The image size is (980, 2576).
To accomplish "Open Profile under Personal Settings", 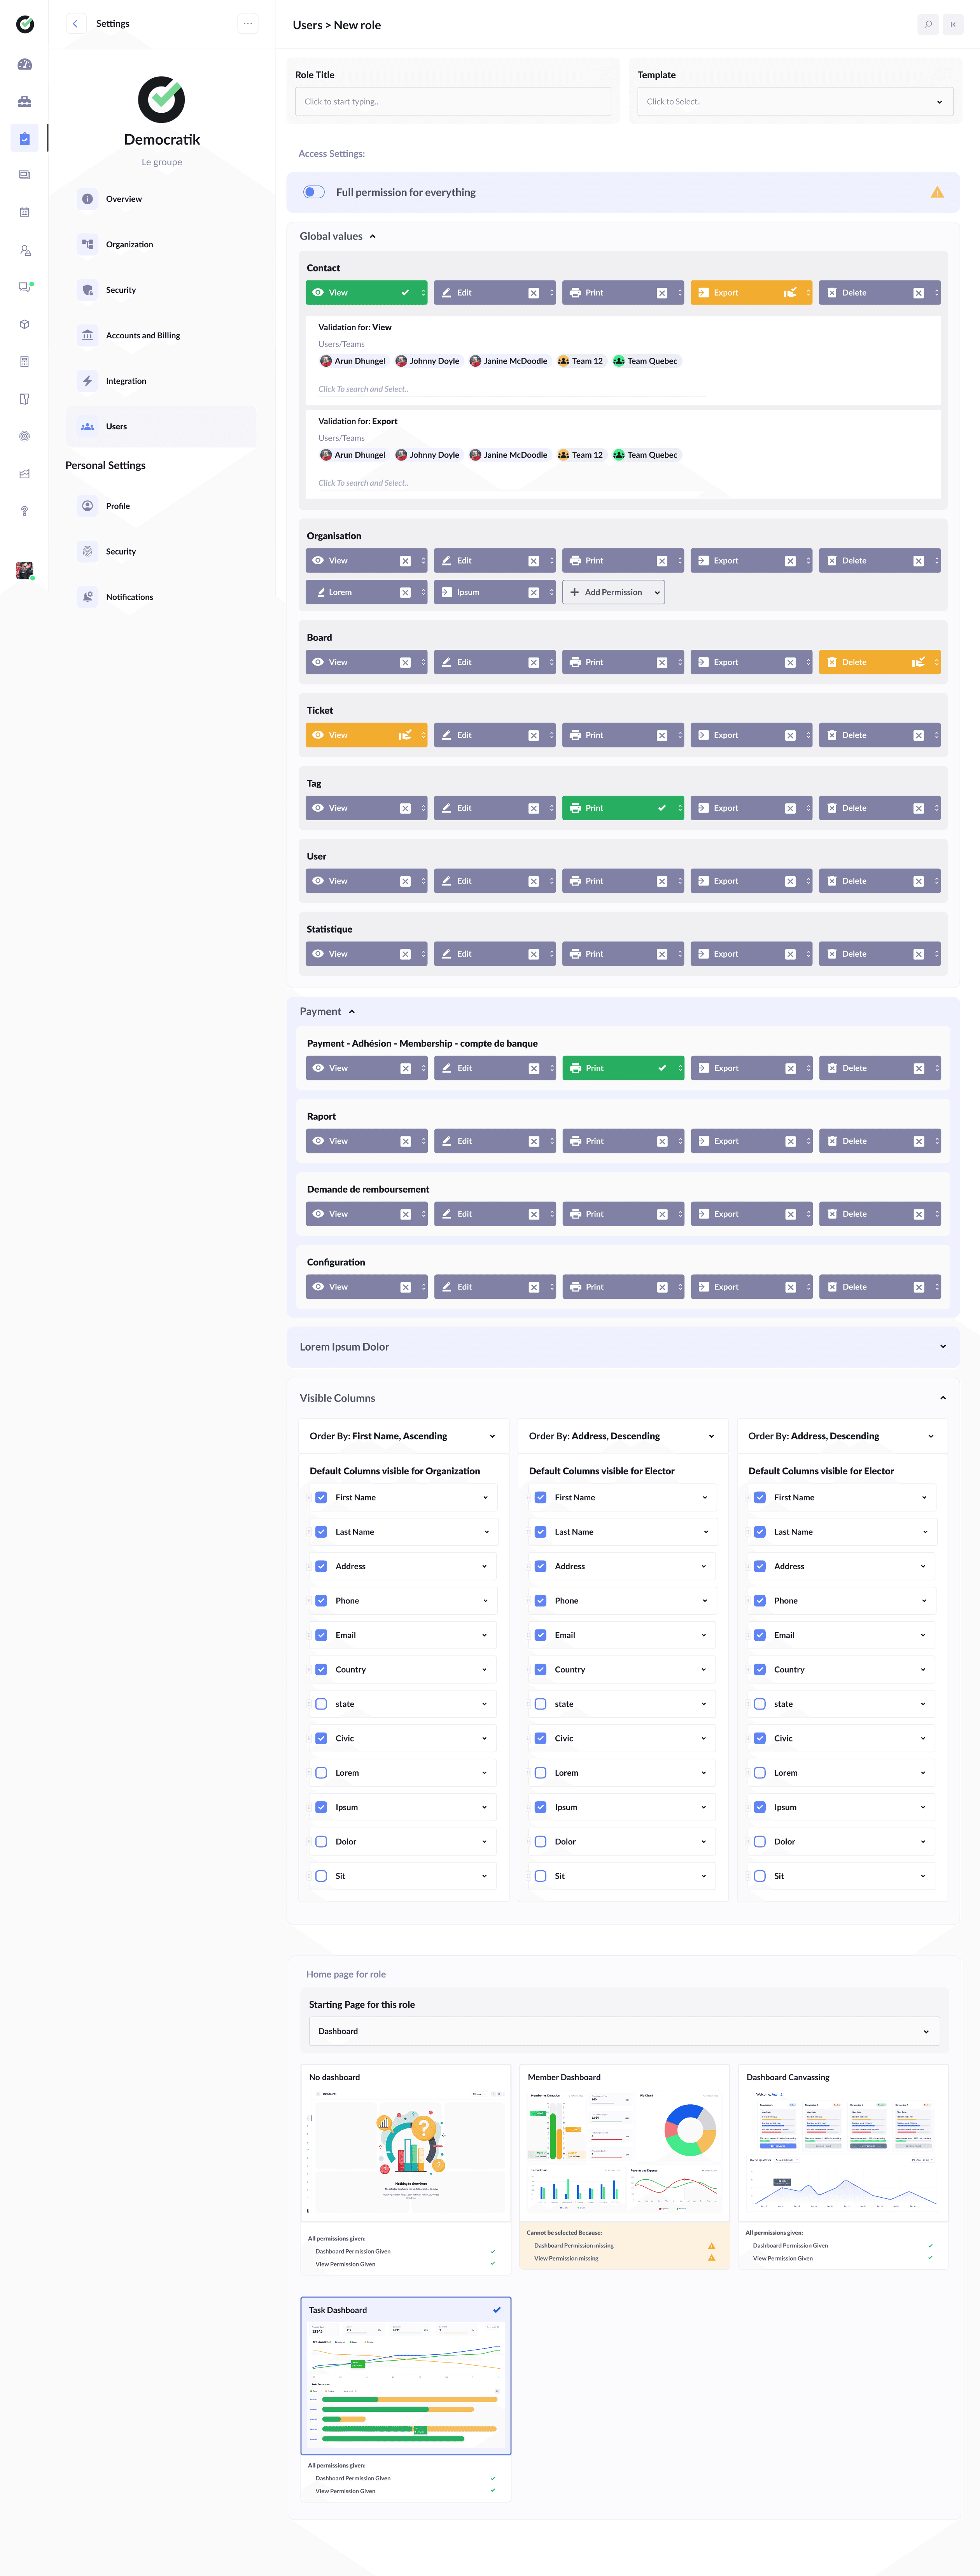I will [x=161, y=506].
